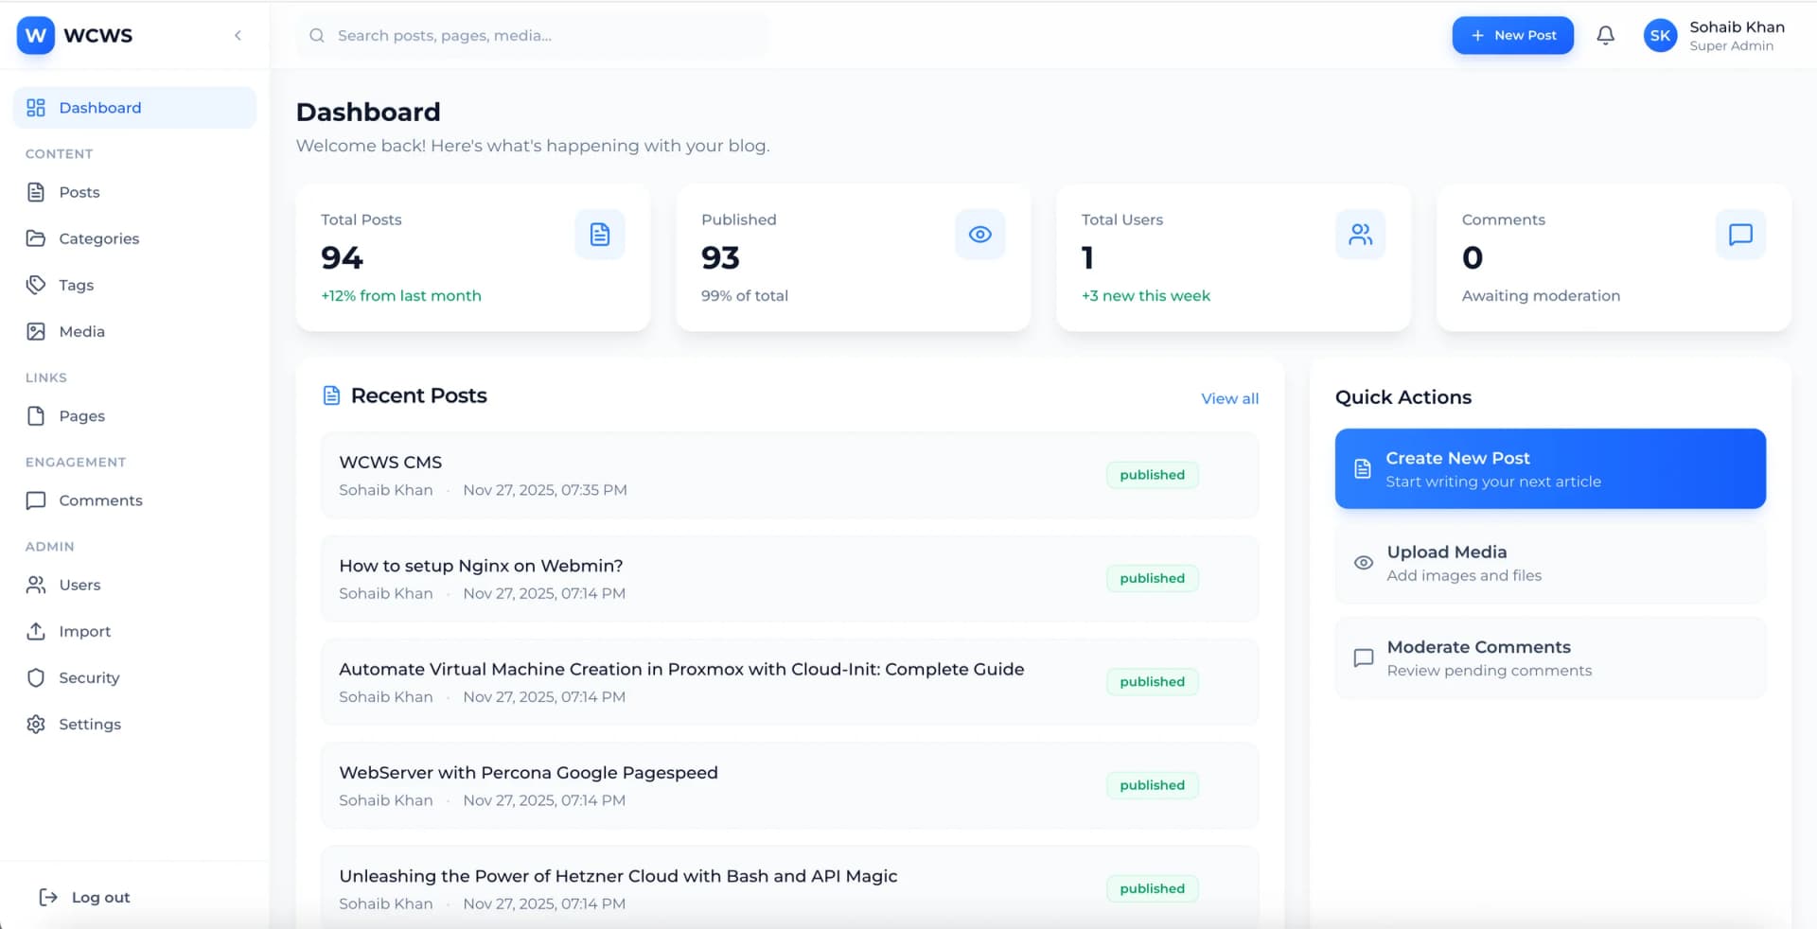Click the Settings gear icon in sidebar

(36, 724)
